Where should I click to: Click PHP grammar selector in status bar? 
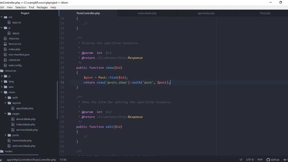coord(260,160)
